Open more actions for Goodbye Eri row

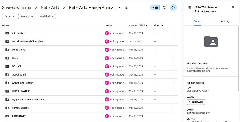pyautogui.click(x=173, y=75)
